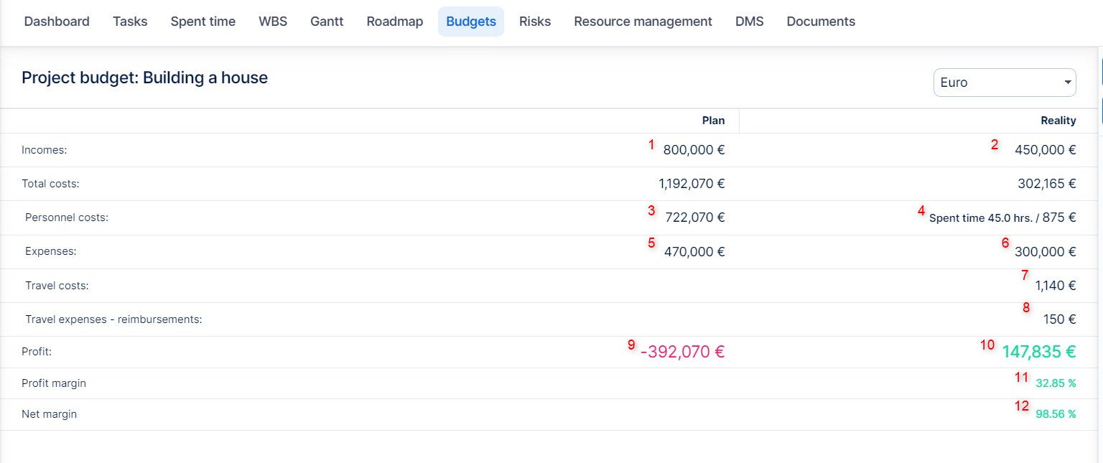This screenshot has height=463, width=1103.
Task: Click real expenses value 300,000 €
Action: point(1045,252)
